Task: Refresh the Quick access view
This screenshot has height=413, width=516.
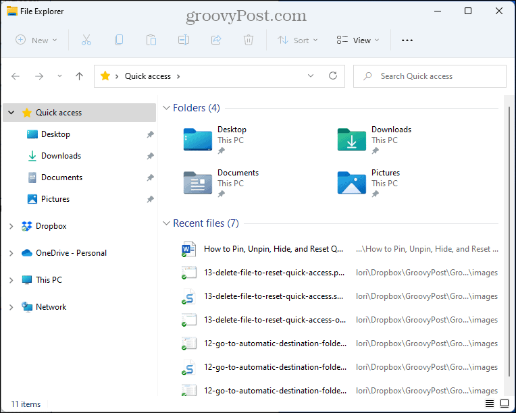Action: 333,76
